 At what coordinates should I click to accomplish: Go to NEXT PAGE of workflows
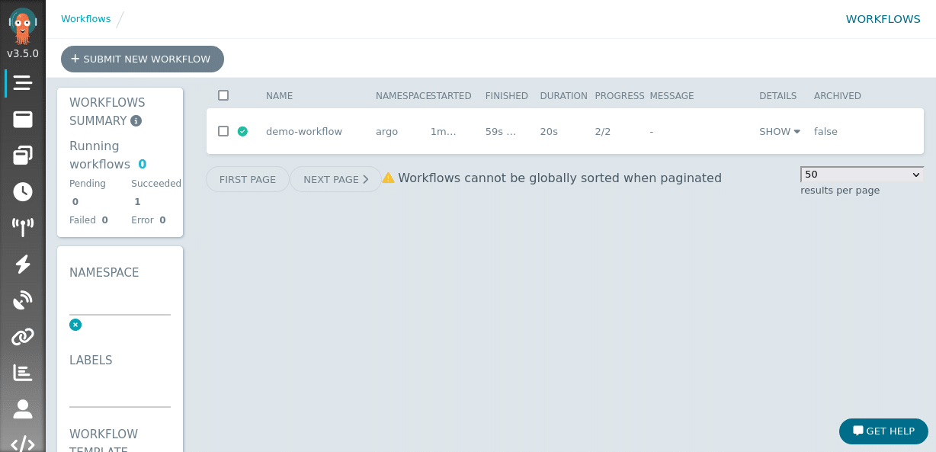(335, 179)
